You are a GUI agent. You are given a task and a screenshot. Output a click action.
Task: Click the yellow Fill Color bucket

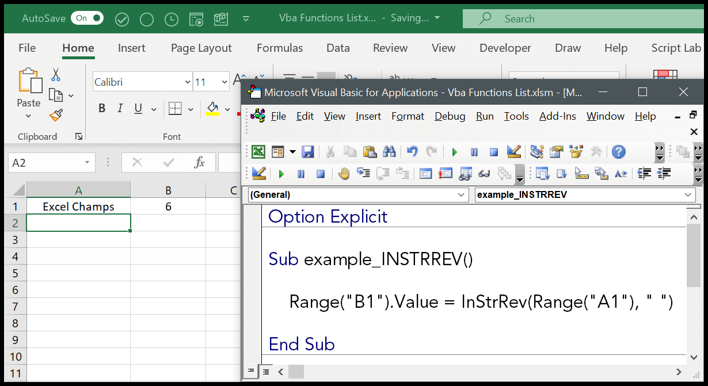click(212, 108)
